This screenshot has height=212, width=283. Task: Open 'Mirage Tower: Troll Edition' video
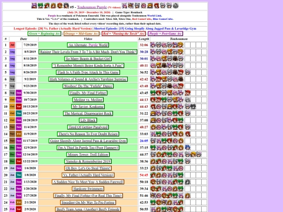88,154
